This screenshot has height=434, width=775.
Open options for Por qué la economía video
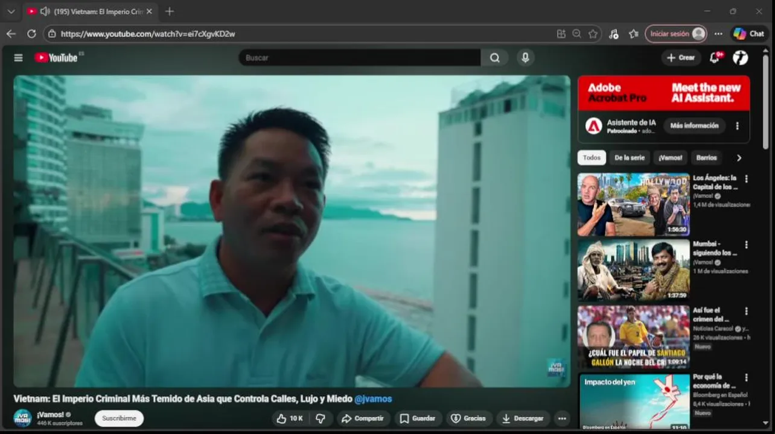click(x=747, y=378)
